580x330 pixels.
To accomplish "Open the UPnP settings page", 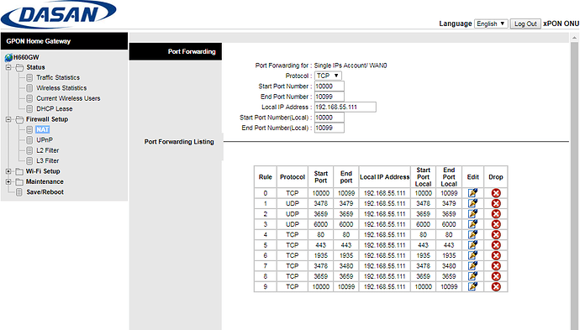I will (x=45, y=140).
